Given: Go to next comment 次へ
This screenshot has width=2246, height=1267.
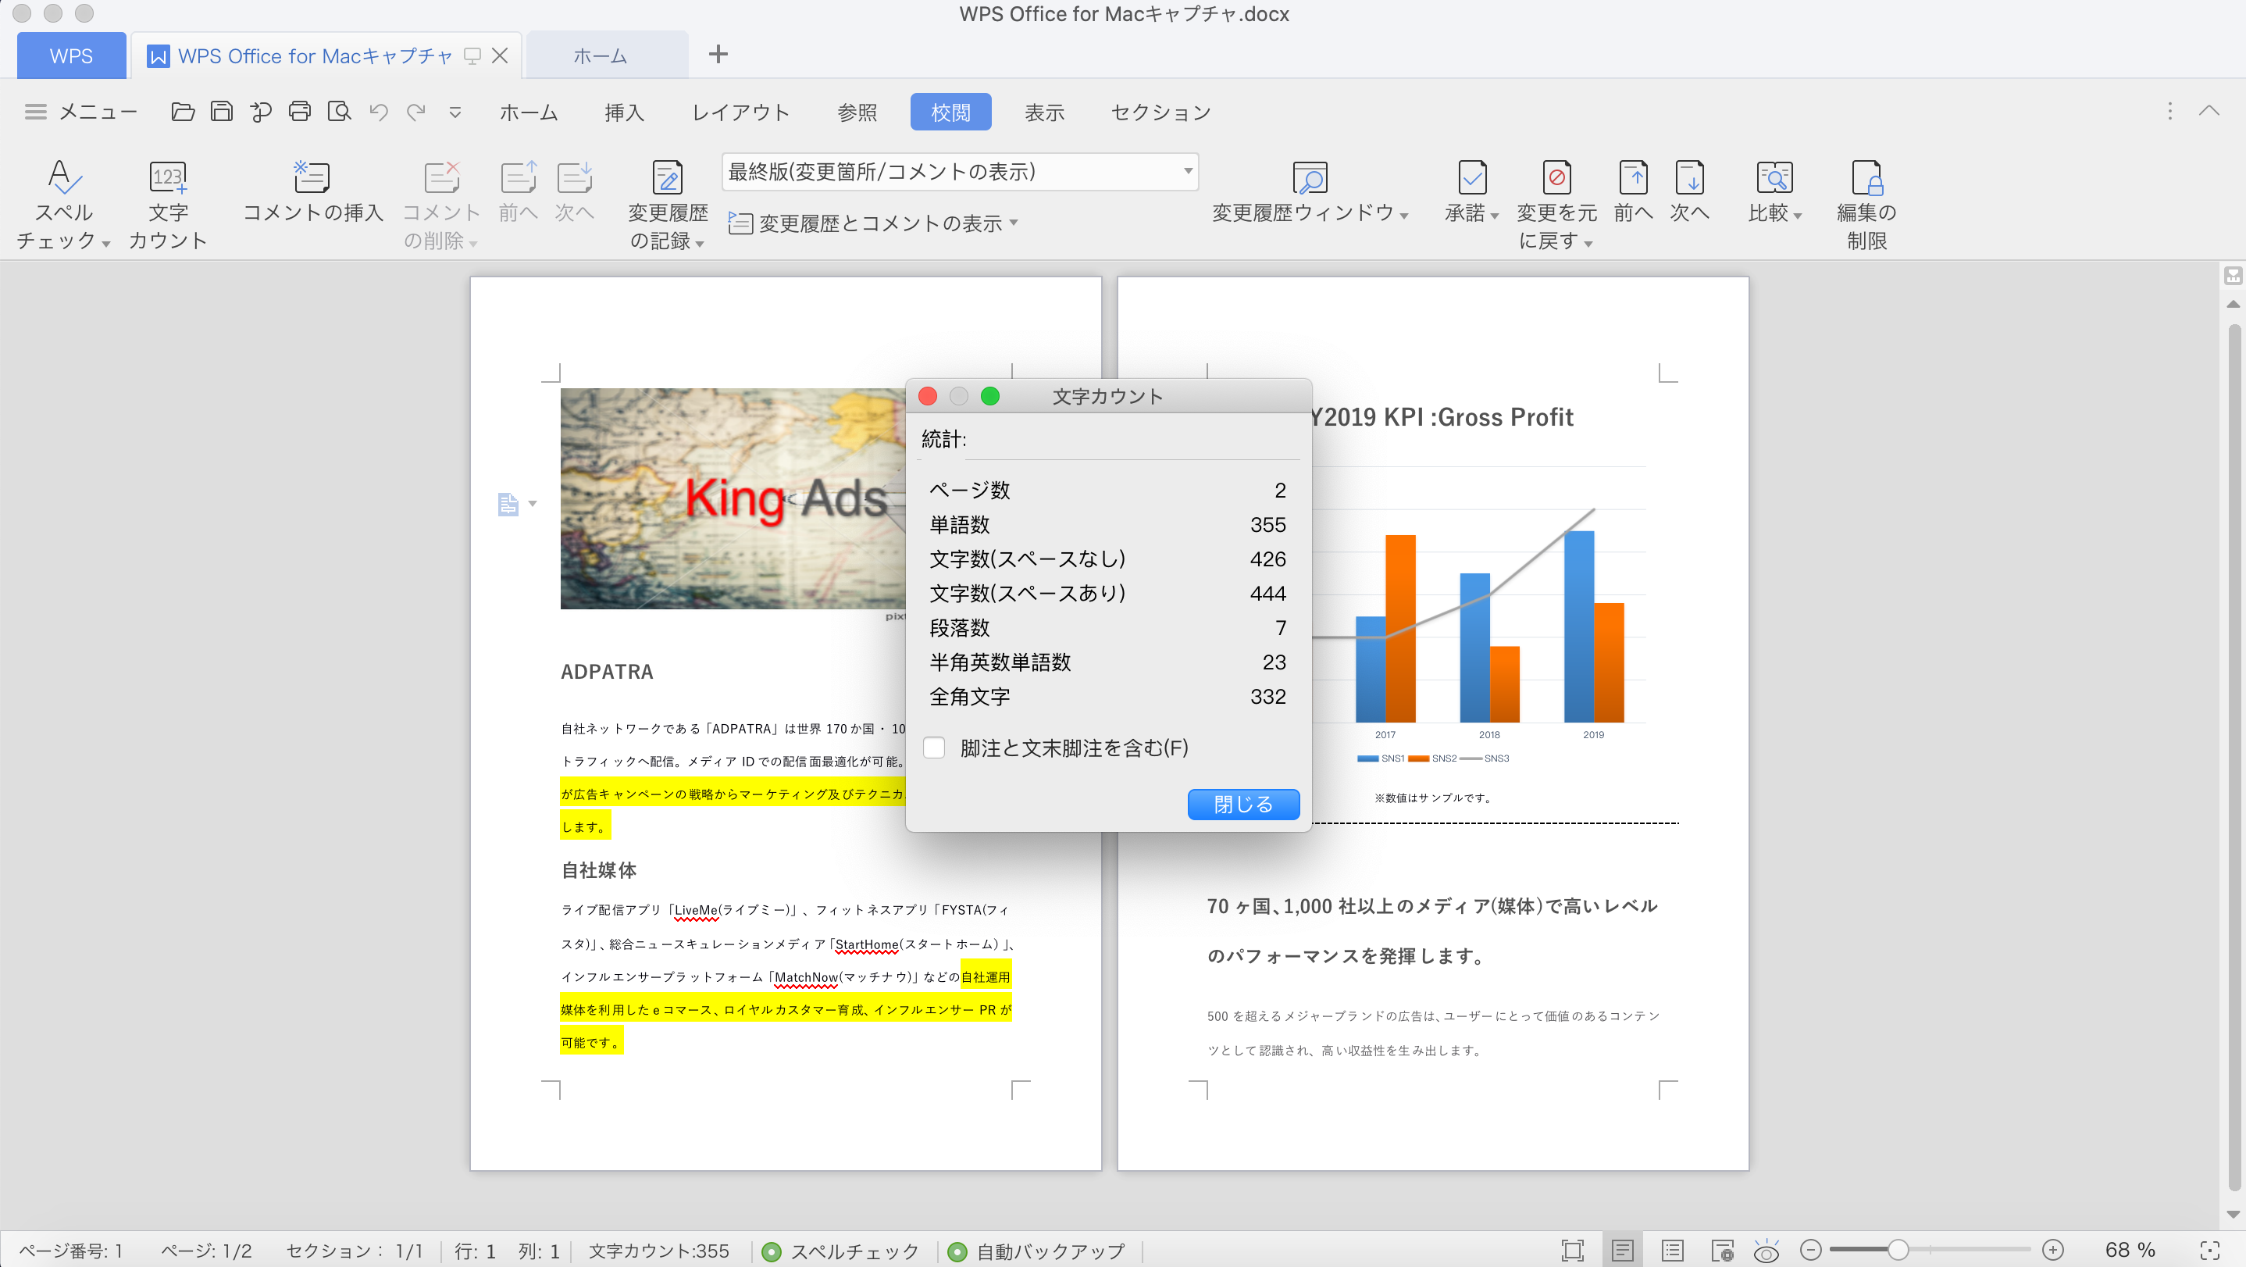Looking at the screenshot, I should pyautogui.click(x=575, y=191).
